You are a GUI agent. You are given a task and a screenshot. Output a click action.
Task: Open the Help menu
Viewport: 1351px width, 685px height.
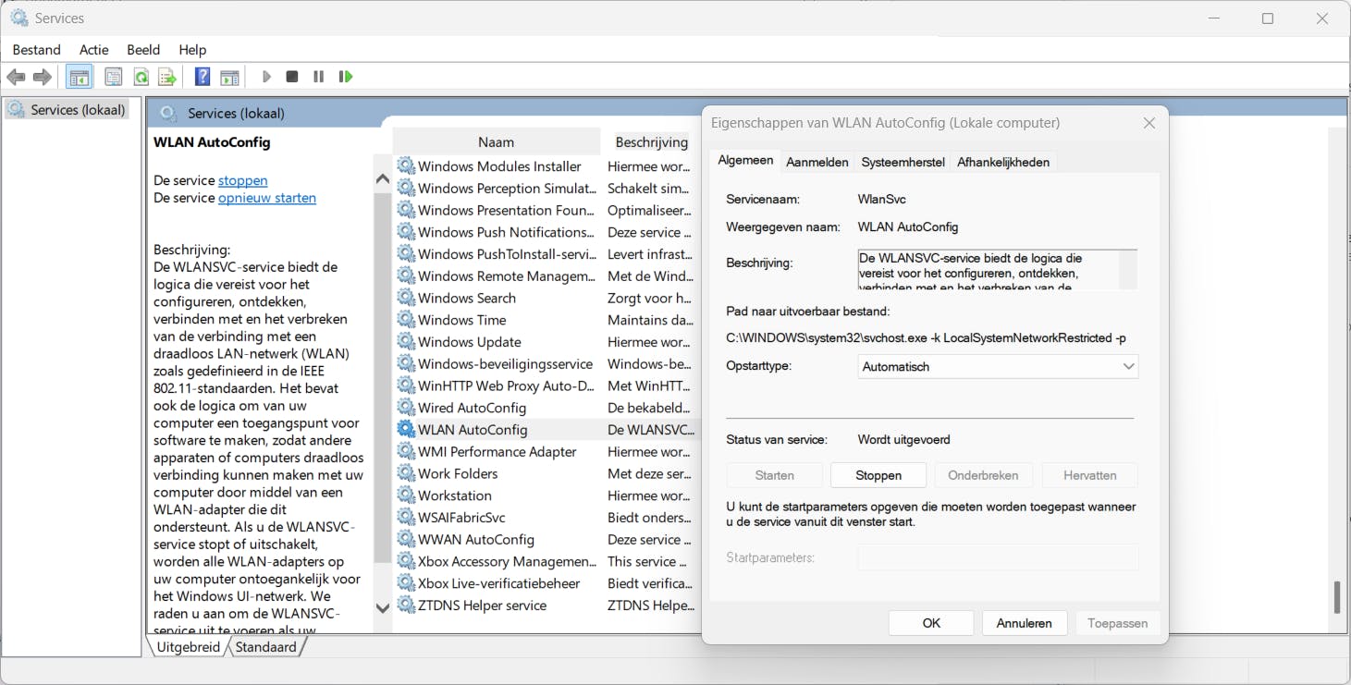[192, 50]
